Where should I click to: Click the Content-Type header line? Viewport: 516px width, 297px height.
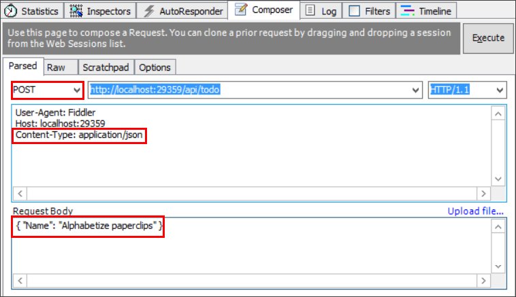tap(79, 135)
